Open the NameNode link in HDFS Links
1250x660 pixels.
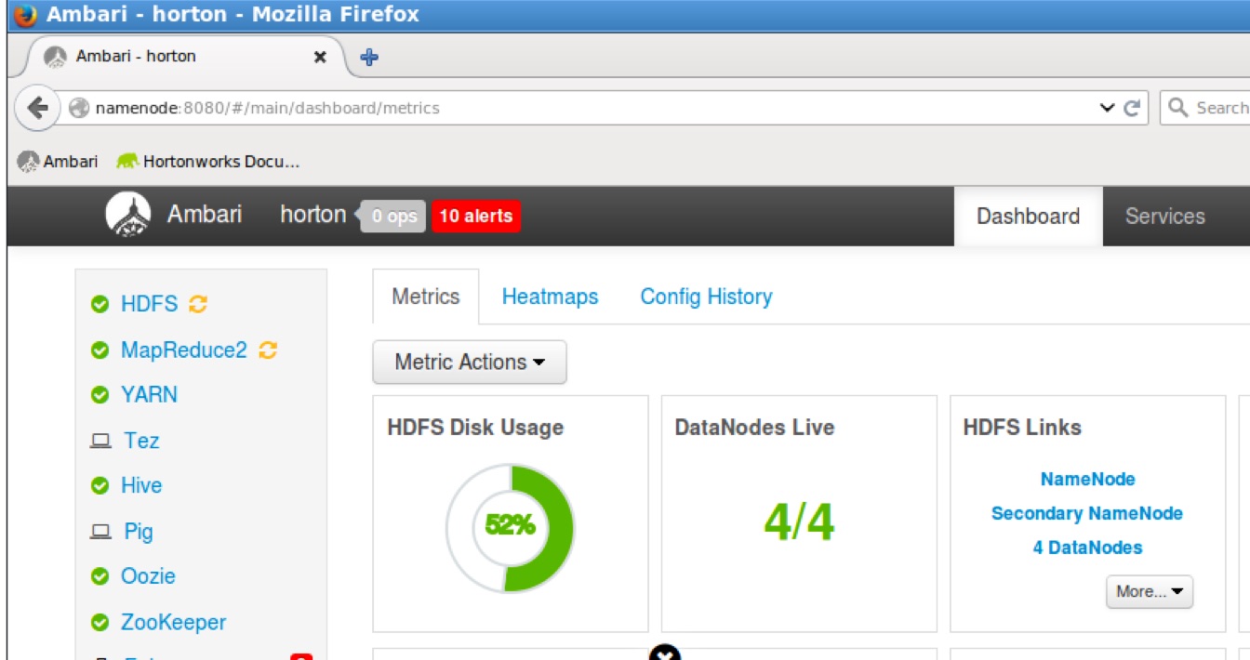pos(1086,478)
